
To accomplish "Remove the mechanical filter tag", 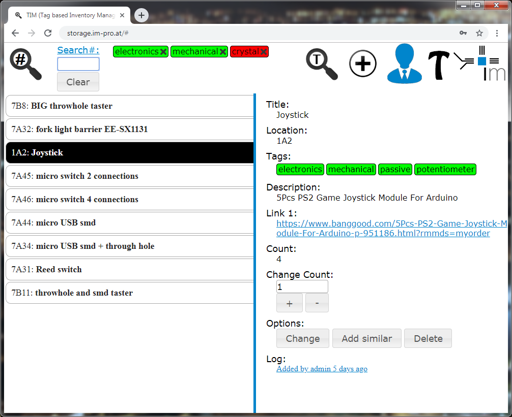I will [x=223, y=51].
